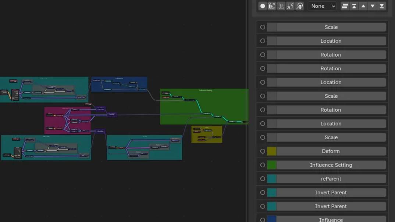Move entry down with plain down-arrow
Screen dimensions: 395x222
(x=372, y=6)
